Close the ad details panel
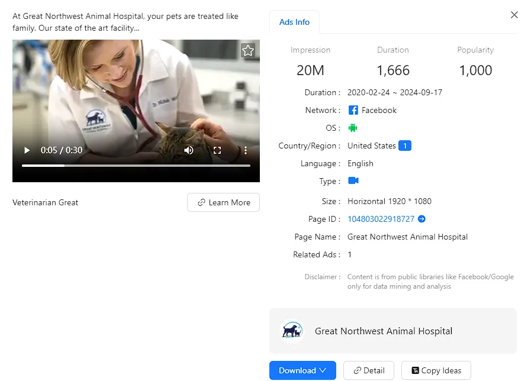Image resolution: width=528 pixels, height=381 pixels. [x=514, y=15]
